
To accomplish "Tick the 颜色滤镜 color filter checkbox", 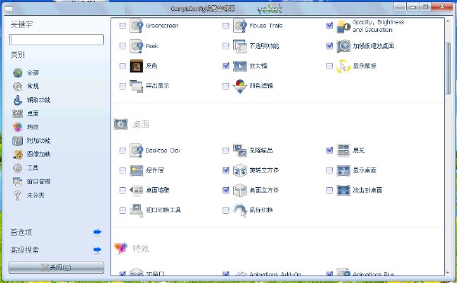I will click(x=226, y=86).
